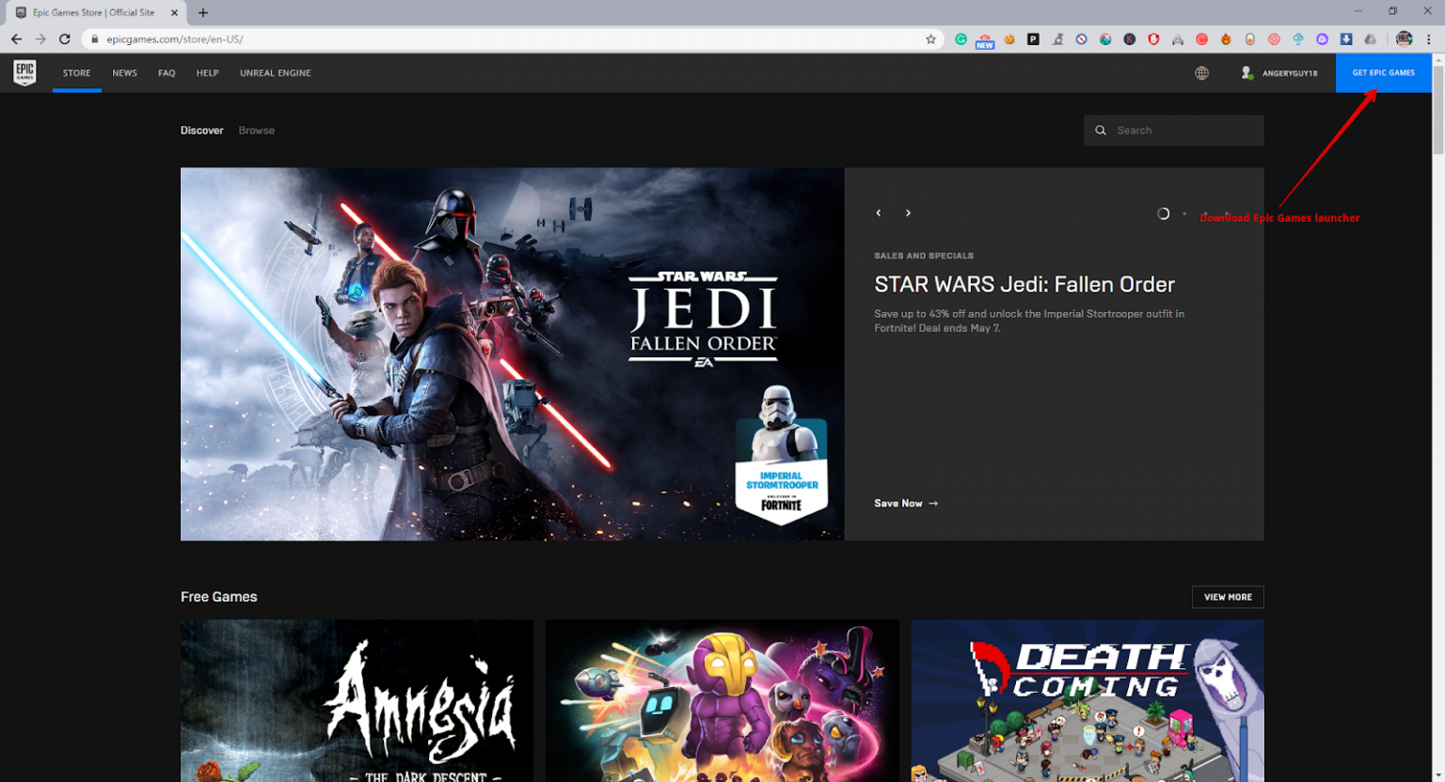Close the Epic Games Store browser tab

(x=174, y=12)
